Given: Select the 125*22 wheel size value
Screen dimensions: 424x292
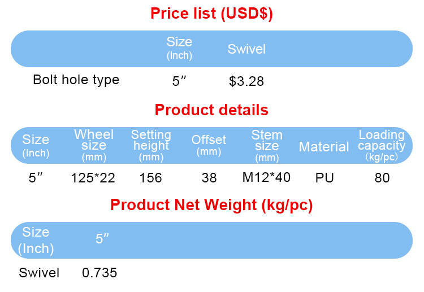Looking at the screenshot, I should pos(93,178).
